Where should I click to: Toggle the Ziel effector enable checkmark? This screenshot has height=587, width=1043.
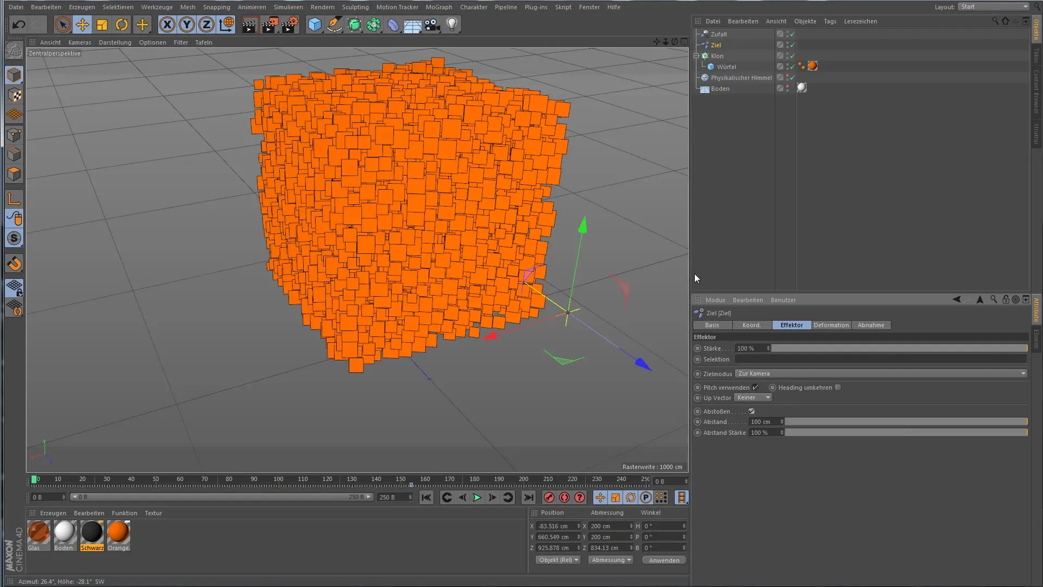[x=793, y=45]
